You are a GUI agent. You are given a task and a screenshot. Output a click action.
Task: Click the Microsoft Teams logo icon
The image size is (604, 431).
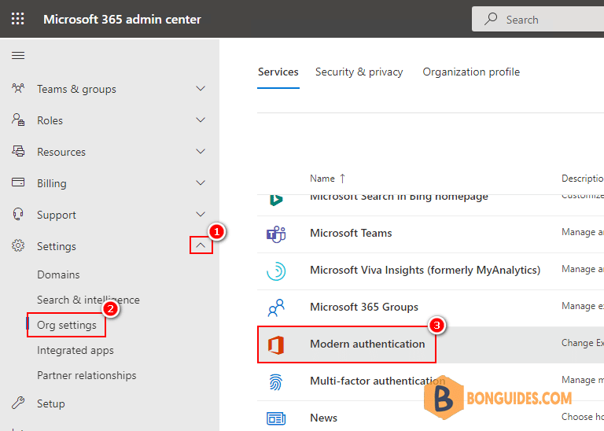point(276,234)
